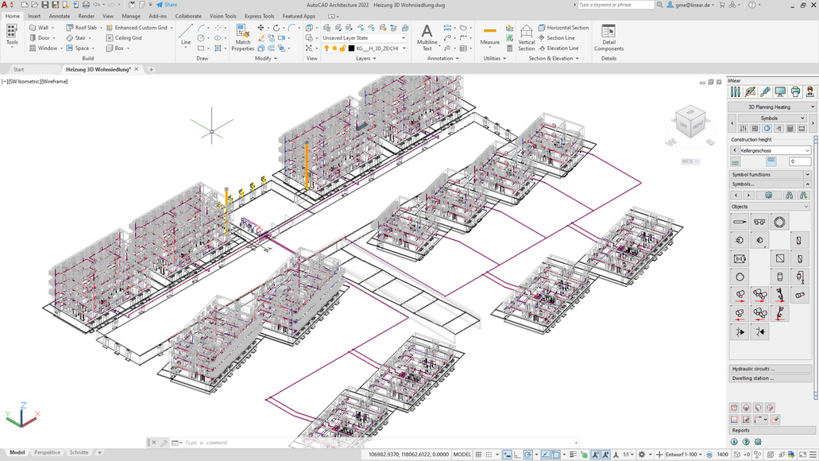The image size is (819, 461).
Task: Open the Annotate ribbon tab
Action: (x=60, y=16)
